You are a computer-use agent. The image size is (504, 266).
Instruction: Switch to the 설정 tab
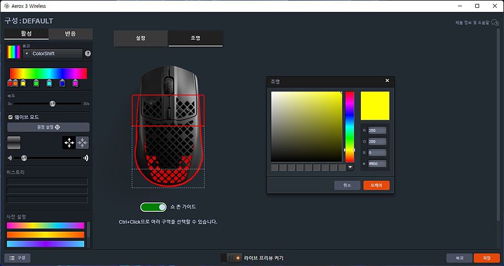141,38
